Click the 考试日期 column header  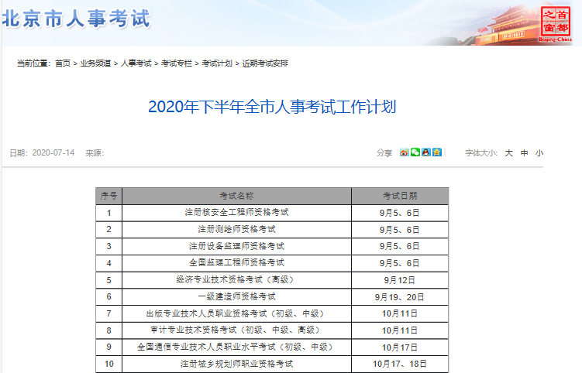coord(400,196)
